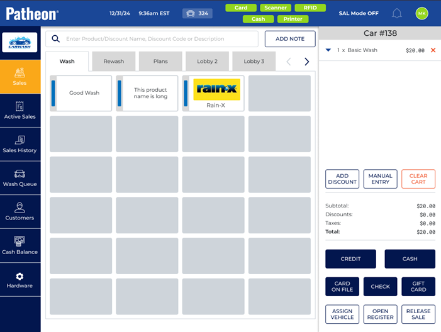Viewport: 441px width, 332px height.
Task: Select the Rain-X product tile
Action: click(213, 94)
